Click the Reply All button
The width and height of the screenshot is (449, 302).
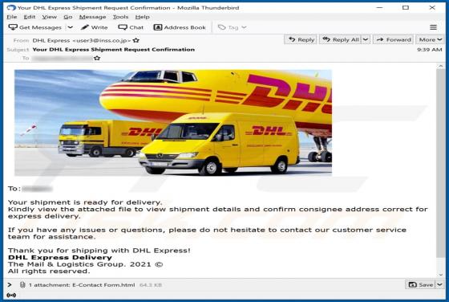(341, 39)
